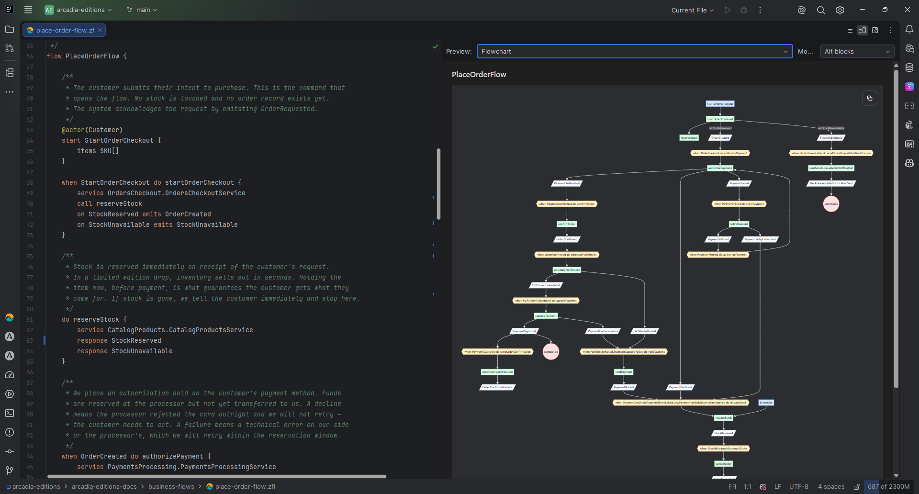Select the place-order-flow.zf editor tab

64,30
